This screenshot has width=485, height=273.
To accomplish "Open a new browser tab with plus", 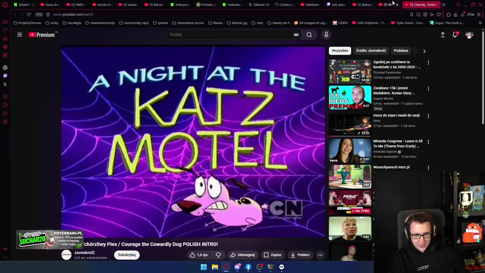I will (x=443, y=5).
